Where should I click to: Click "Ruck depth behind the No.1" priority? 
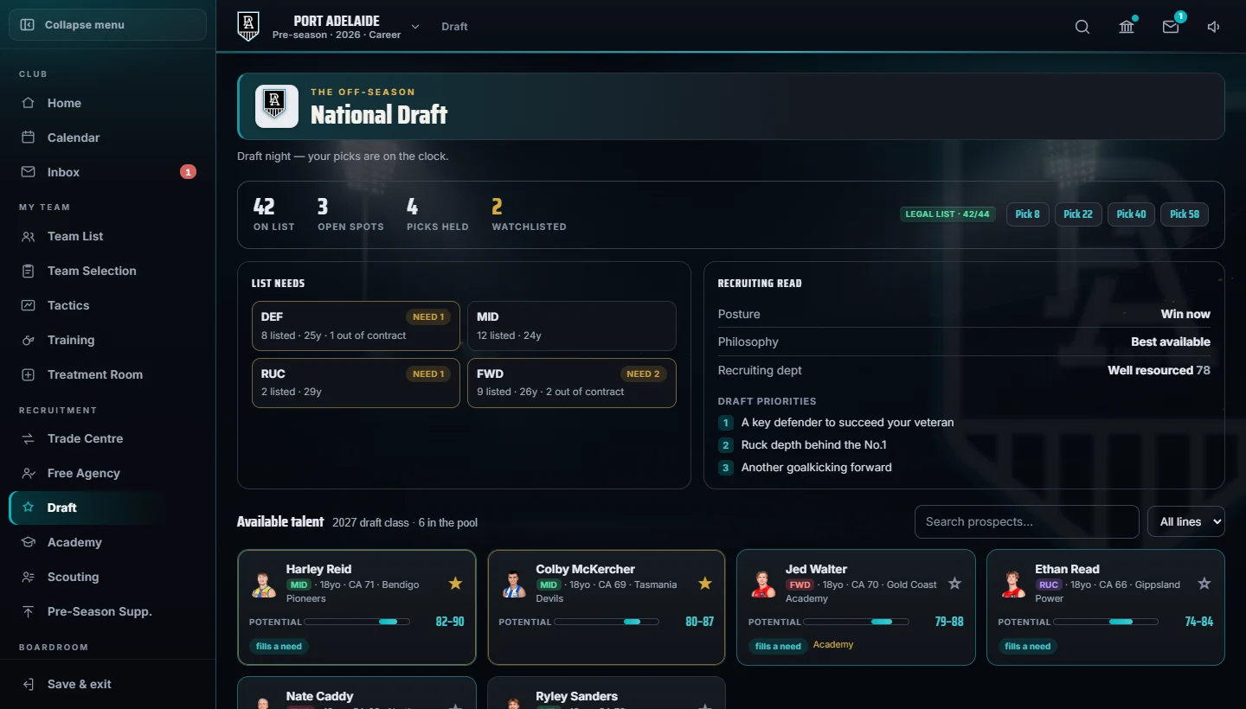(x=813, y=445)
